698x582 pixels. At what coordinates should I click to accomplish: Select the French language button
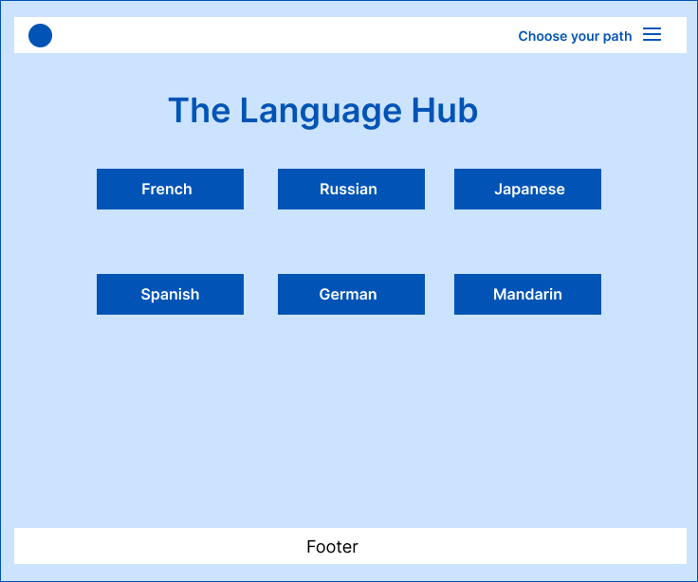coord(170,190)
